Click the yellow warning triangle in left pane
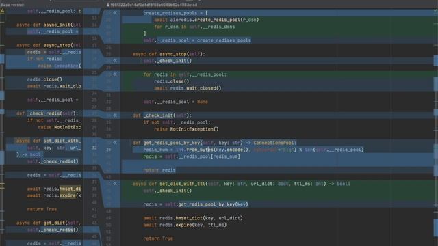 click(x=3, y=11)
